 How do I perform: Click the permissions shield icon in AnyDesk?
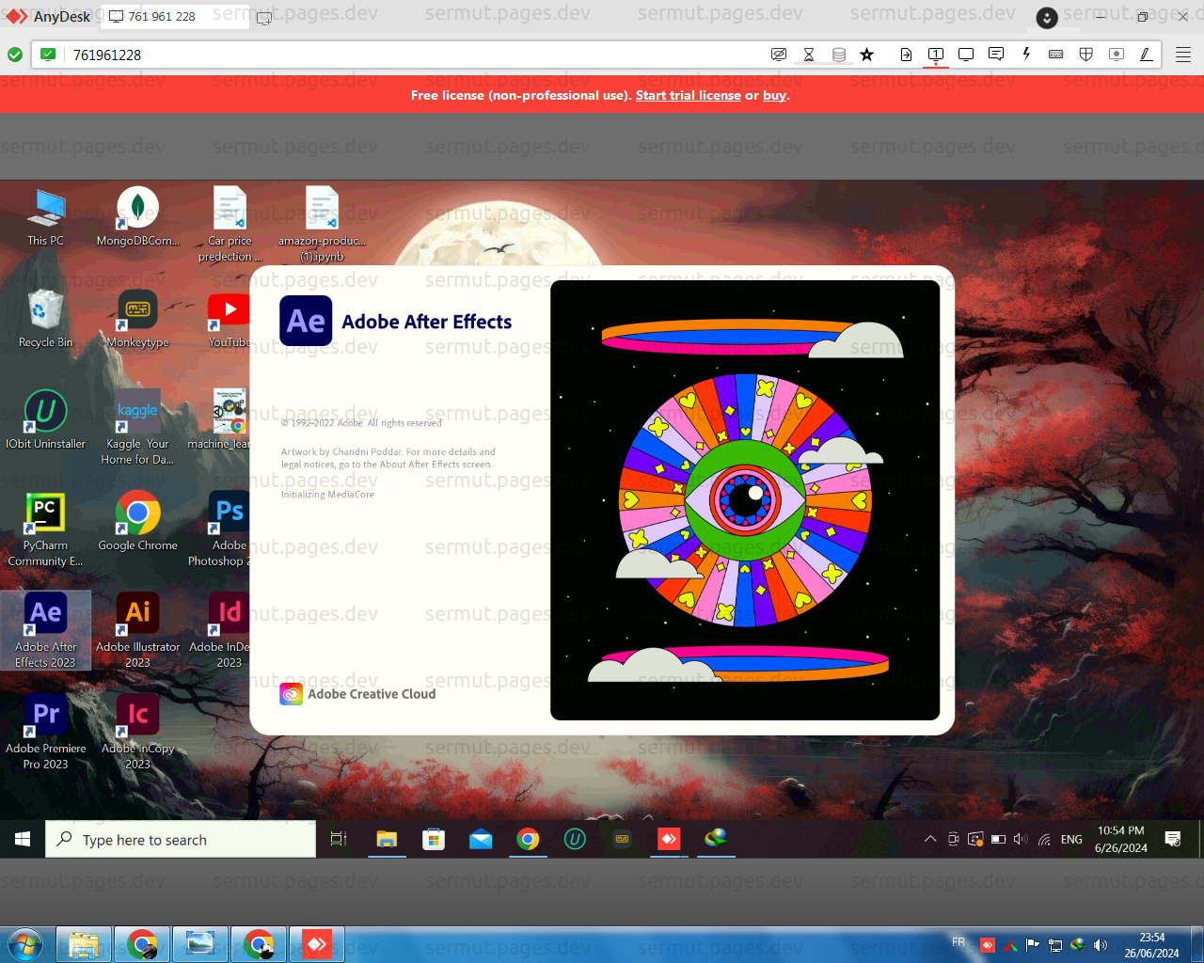click(x=1085, y=55)
